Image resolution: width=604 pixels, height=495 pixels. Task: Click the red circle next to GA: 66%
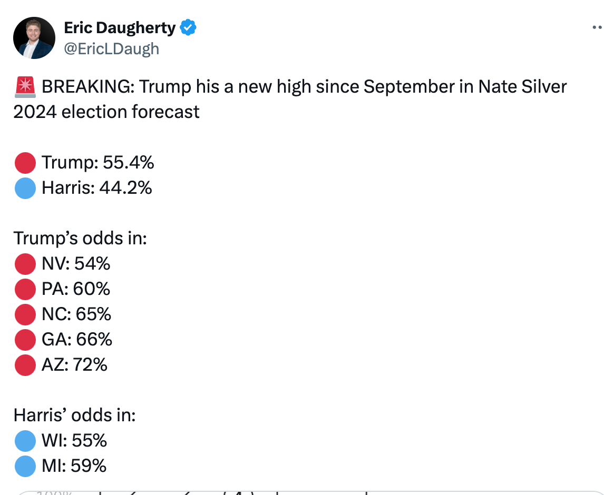point(25,340)
